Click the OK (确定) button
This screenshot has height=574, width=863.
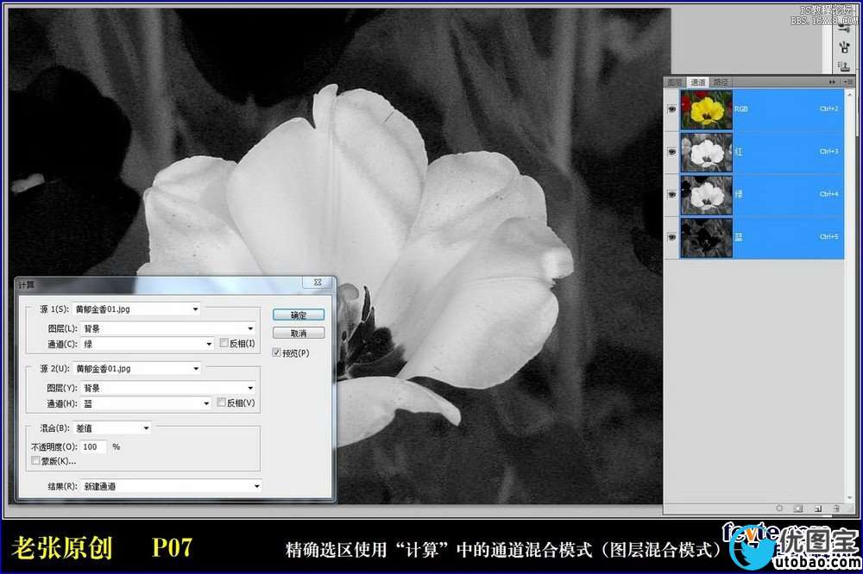coord(298,315)
